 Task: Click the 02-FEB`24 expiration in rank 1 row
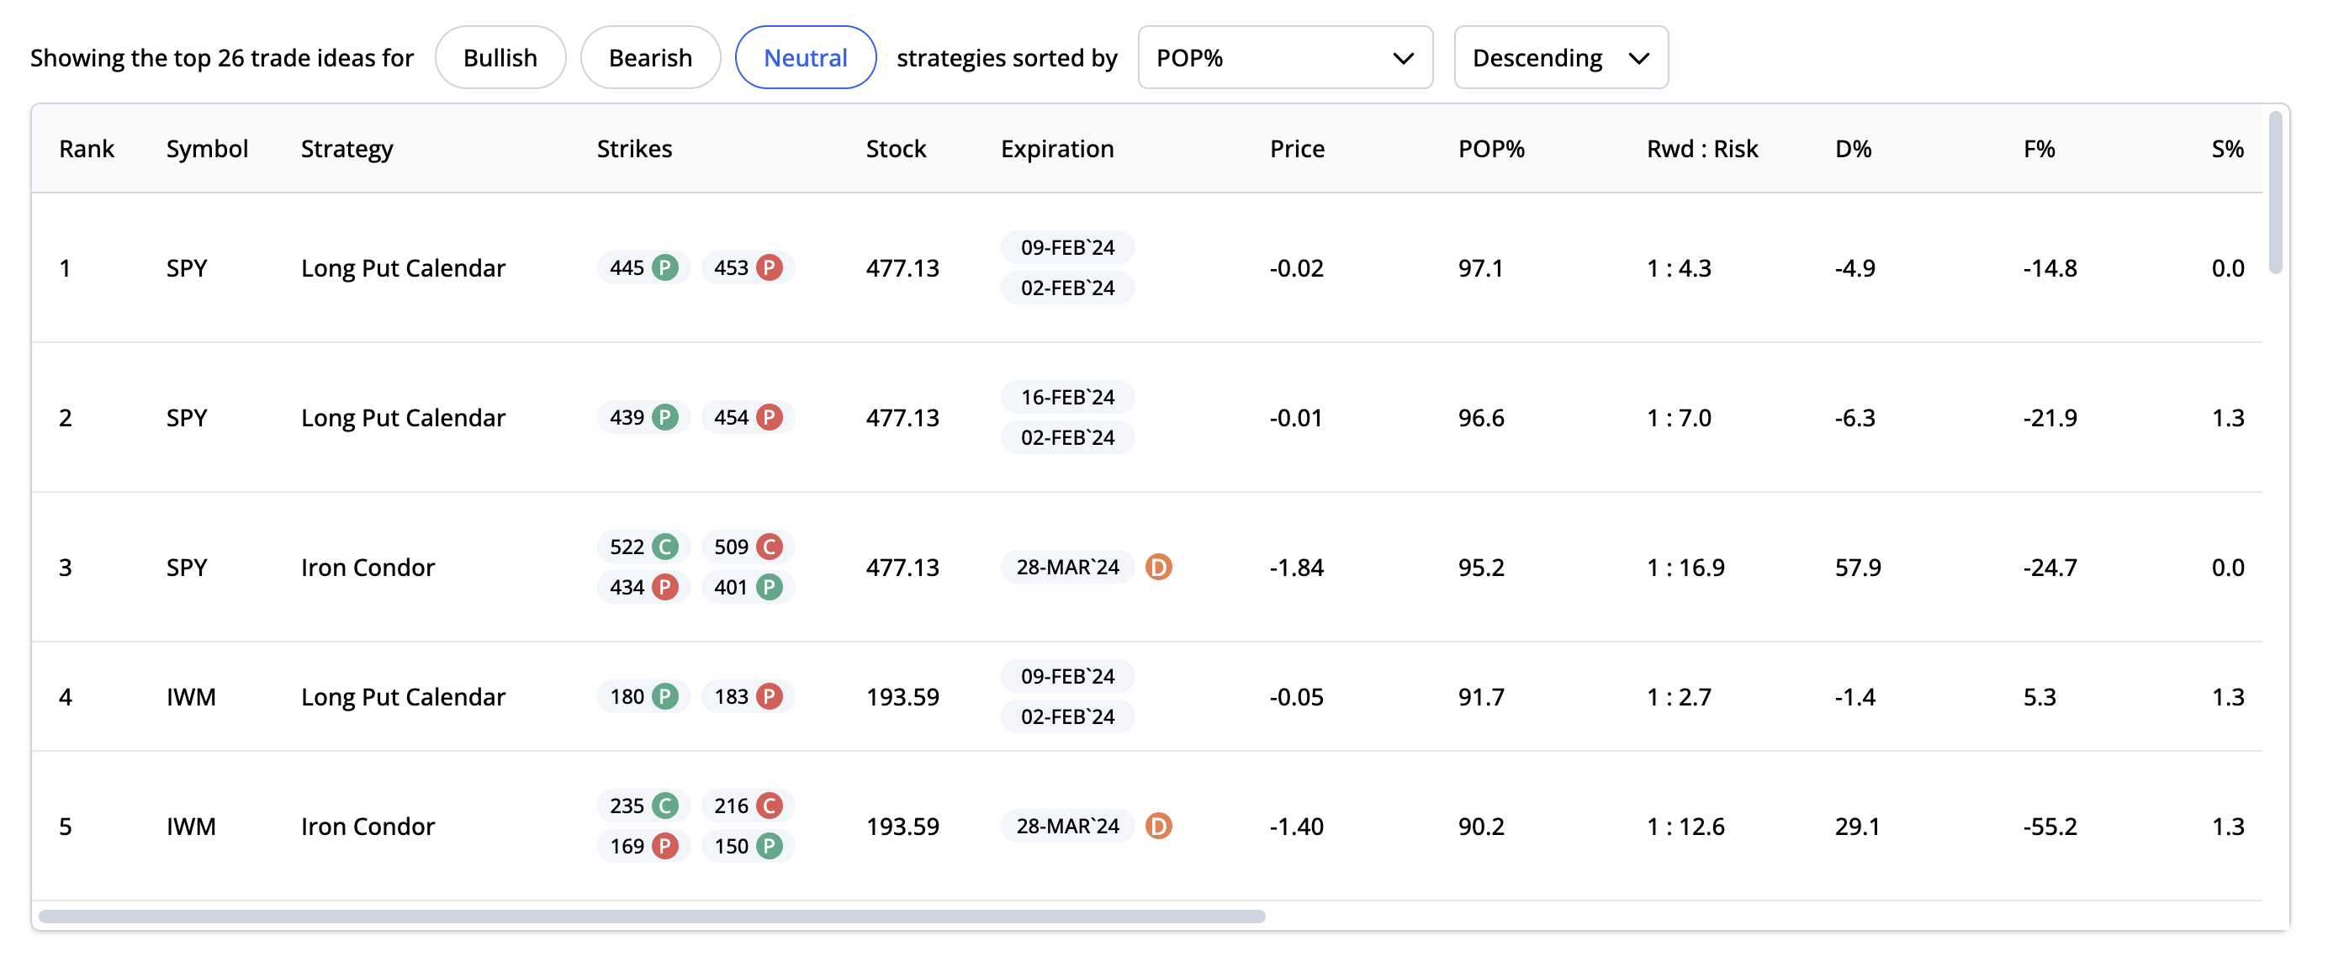pyautogui.click(x=1067, y=288)
